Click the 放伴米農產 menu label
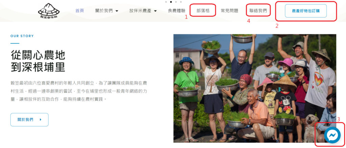Viewport: 346px width, 148px height. tap(141, 10)
